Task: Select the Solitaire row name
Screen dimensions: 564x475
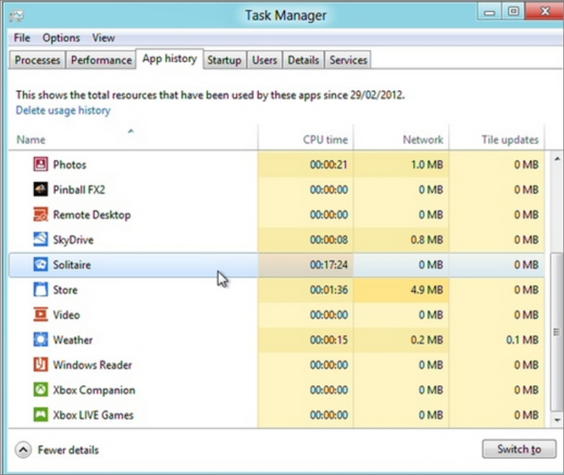Action: click(x=72, y=265)
